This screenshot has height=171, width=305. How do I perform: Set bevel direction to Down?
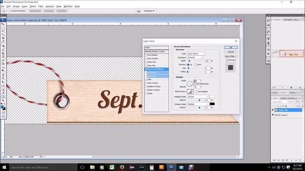(x=195, y=65)
